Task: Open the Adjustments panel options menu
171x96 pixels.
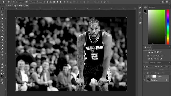Action: [x=169, y=47]
